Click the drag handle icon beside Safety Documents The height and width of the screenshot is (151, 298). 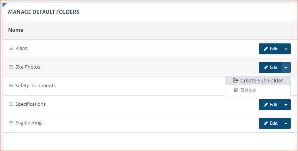(x=11, y=86)
